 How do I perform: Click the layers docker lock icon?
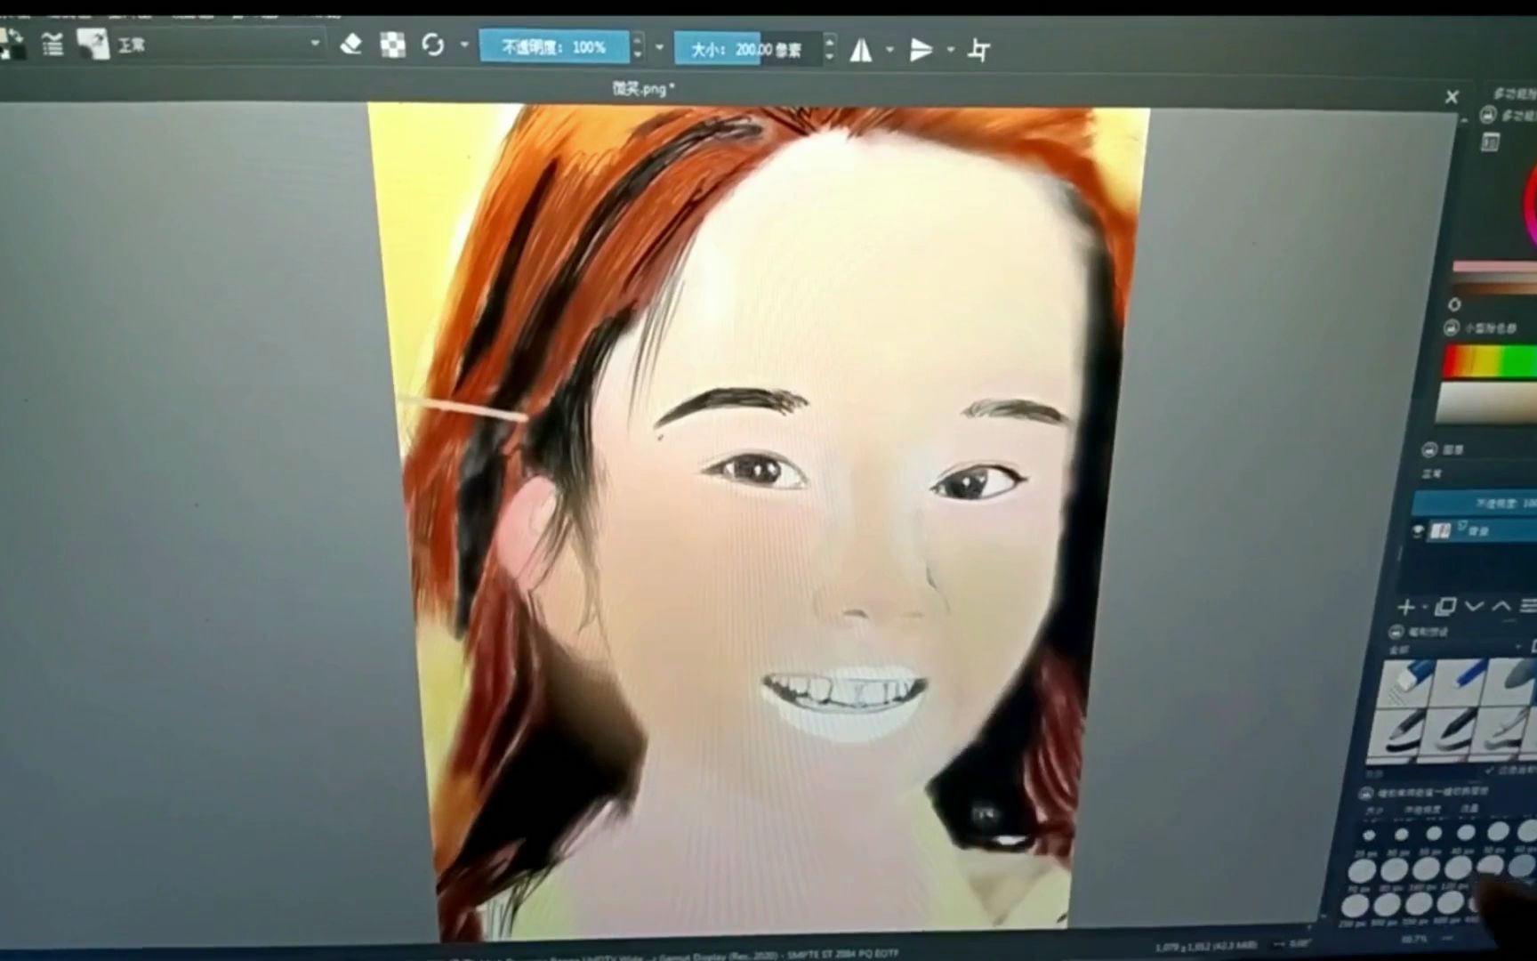tap(1429, 449)
